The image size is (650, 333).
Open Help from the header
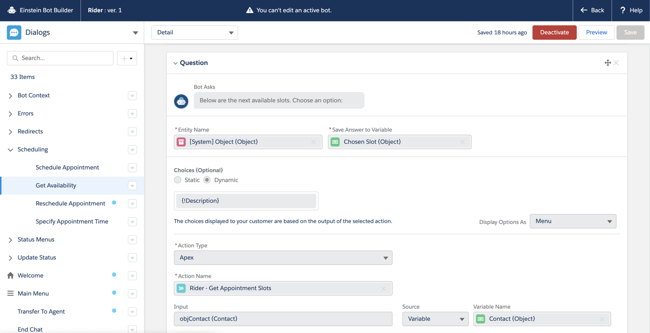[x=631, y=10]
